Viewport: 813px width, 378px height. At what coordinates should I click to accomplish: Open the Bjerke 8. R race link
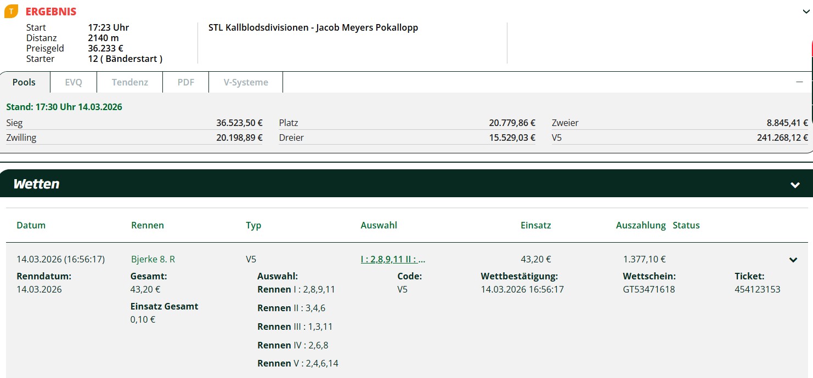(153, 259)
